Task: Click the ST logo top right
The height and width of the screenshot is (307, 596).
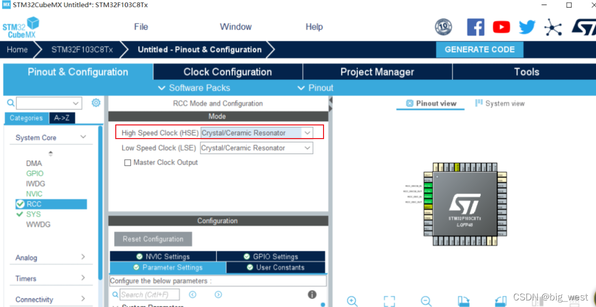Action: coord(584,27)
